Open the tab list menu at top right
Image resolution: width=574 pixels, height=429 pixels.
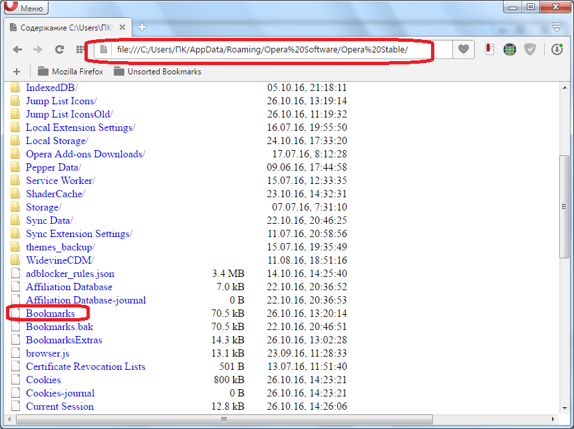(x=557, y=27)
